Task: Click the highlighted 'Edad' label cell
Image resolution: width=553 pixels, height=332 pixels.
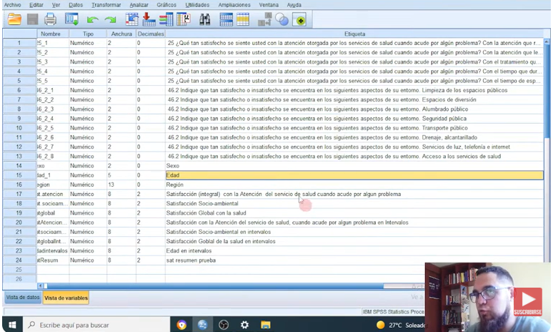Action: click(x=354, y=175)
